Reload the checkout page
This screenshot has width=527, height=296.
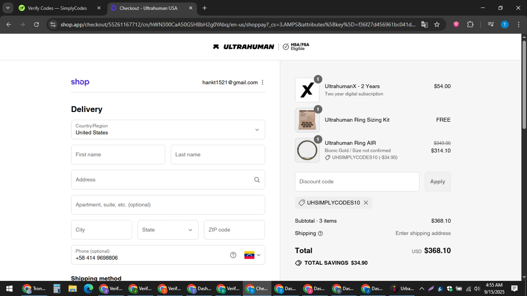coord(37,25)
